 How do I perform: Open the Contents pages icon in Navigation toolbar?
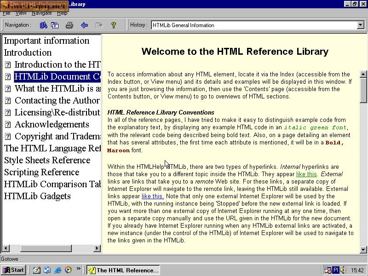[x=55, y=25]
